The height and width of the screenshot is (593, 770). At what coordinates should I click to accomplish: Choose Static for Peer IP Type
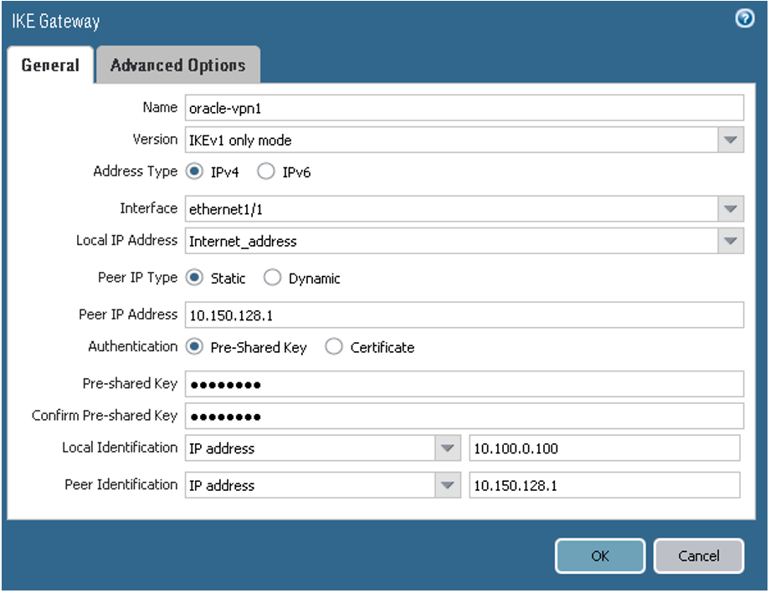(x=194, y=278)
